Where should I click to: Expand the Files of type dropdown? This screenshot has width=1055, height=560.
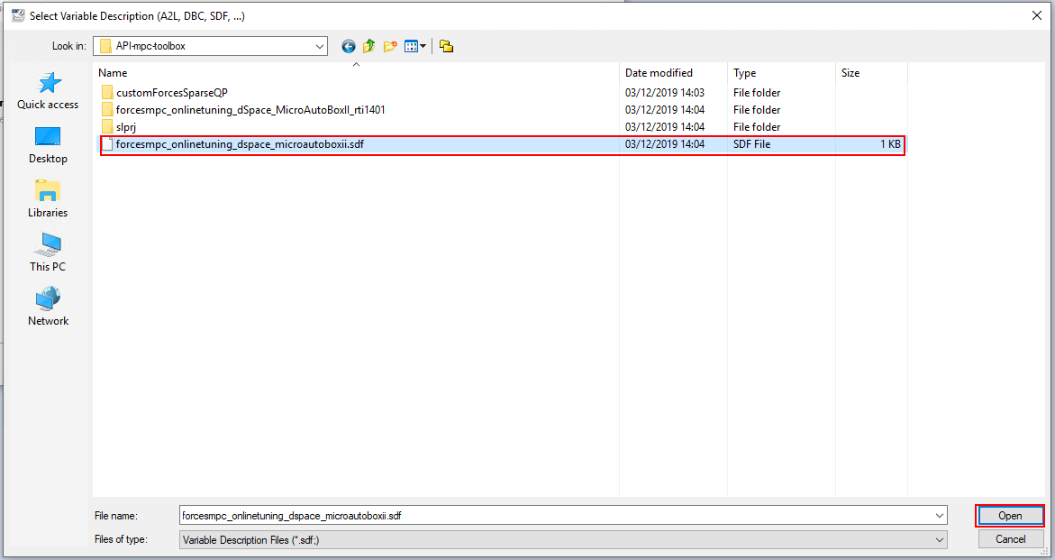point(940,540)
